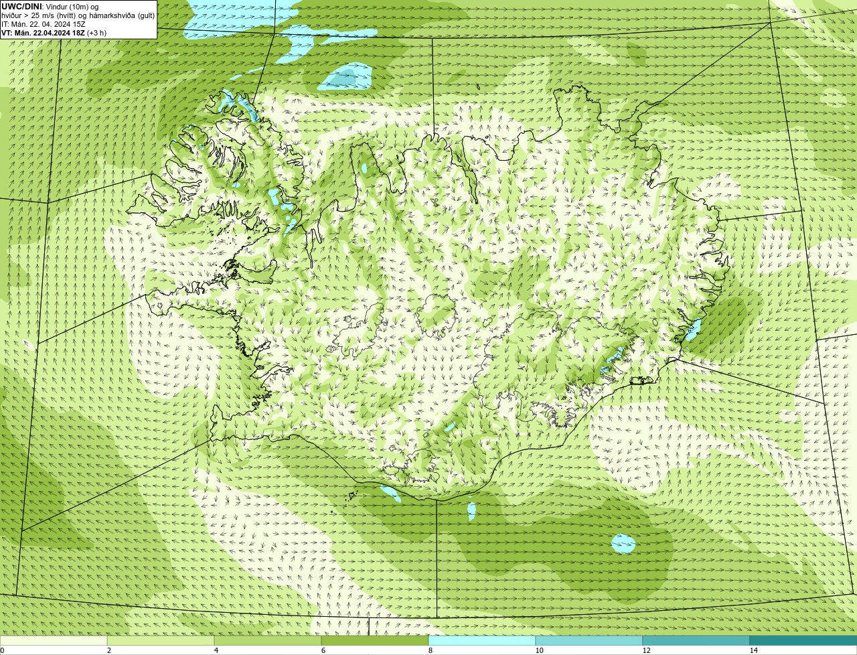The image size is (857, 655).
Task: Click the "2" label under the color scale
Action: [108, 650]
